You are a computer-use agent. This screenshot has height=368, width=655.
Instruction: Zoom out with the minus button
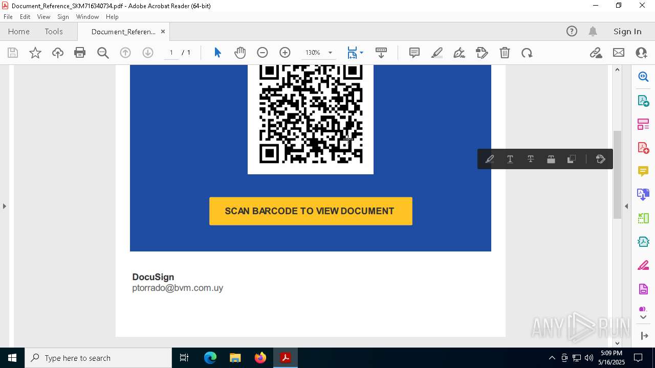[263, 53]
